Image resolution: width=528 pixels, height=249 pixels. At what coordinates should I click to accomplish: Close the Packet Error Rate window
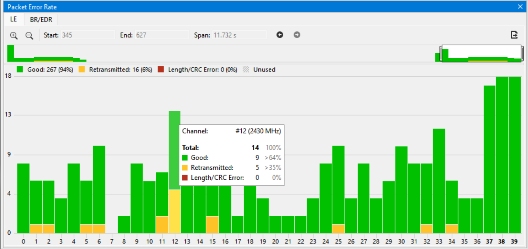[x=520, y=7]
